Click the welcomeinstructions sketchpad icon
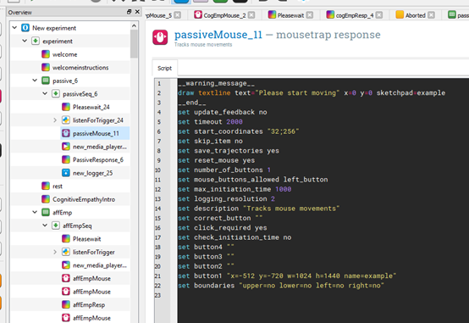This screenshot has height=323, width=469. tap(46, 68)
